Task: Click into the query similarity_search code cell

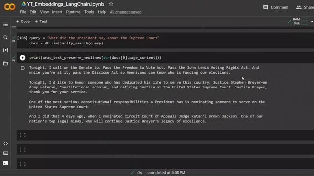Action: tap(165, 41)
